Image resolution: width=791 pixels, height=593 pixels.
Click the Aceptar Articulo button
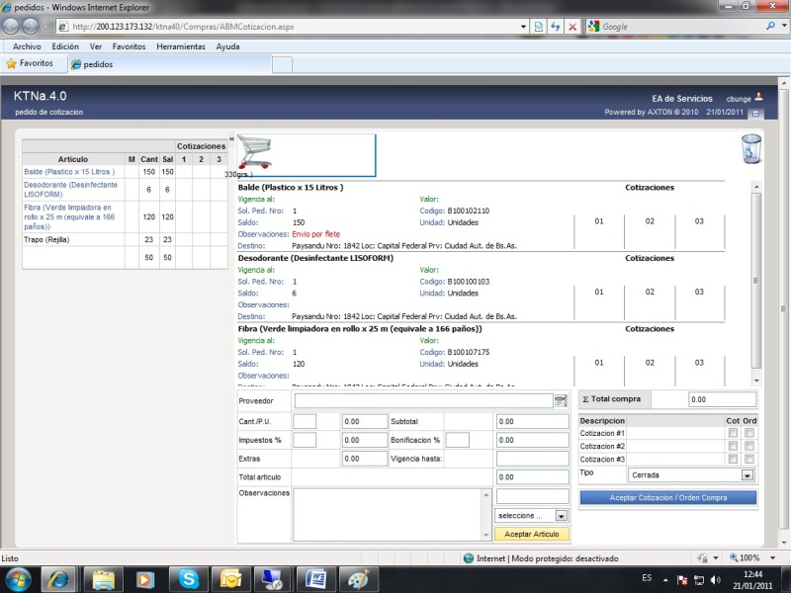532,534
